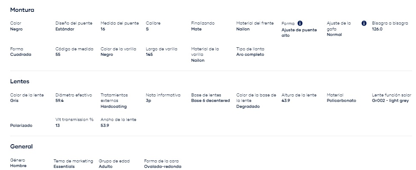Select the Degradado lens base color
The image size is (416, 170).
point(248,107)
